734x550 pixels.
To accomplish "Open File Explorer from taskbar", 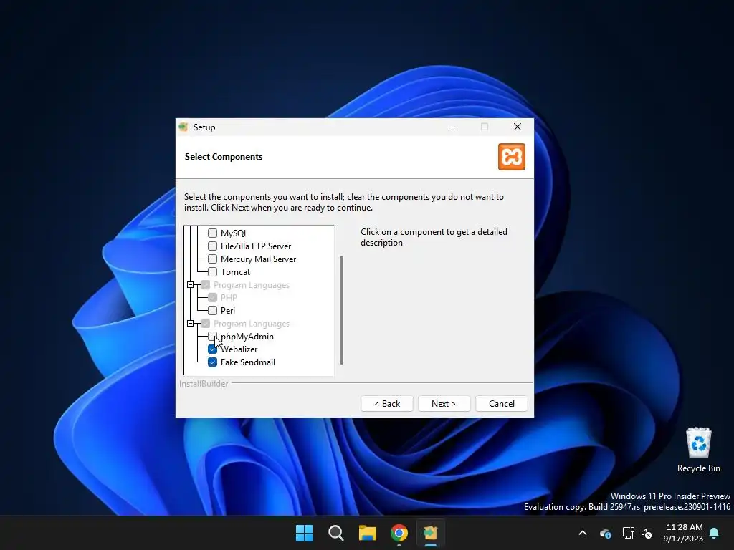I will click(368, 533).
